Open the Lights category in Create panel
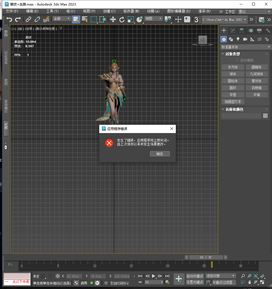The image size is (272, 289). (x=238, y=39)
